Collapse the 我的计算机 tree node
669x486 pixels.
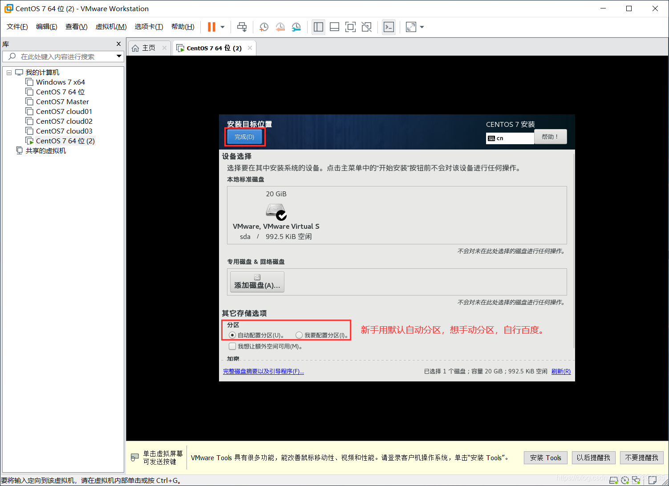[x=9, y=73]
